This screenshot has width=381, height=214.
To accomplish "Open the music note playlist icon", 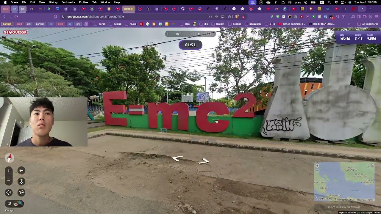I will coord(353,17).
